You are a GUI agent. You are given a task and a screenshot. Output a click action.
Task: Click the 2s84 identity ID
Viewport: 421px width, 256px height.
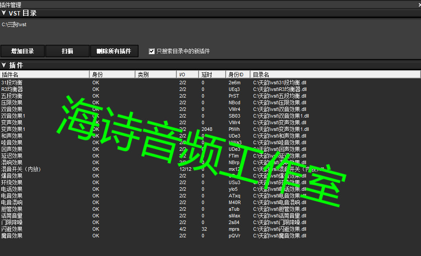point(234,222)
